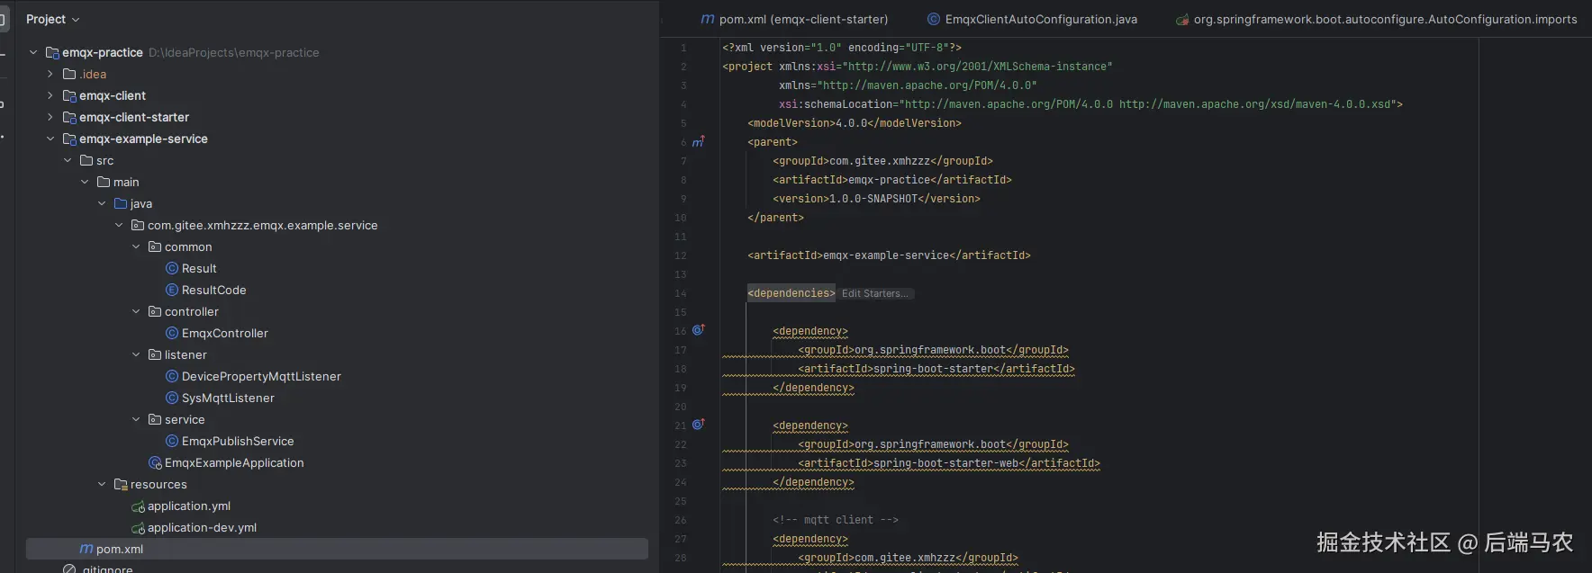
Task: Click the gutter dependency marker on line 21
Action: click(698, 425)
